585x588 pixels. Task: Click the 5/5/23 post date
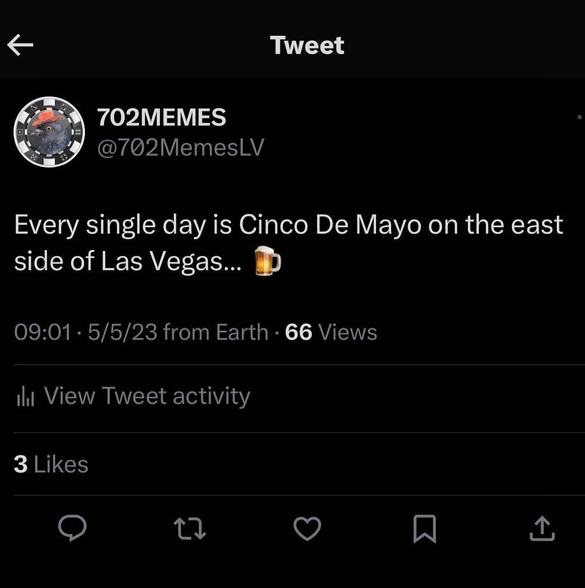pyautogui.click(x=122, y=332)
